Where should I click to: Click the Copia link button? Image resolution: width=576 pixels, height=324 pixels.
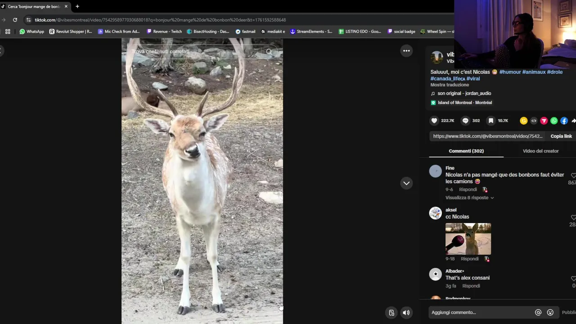561,136
